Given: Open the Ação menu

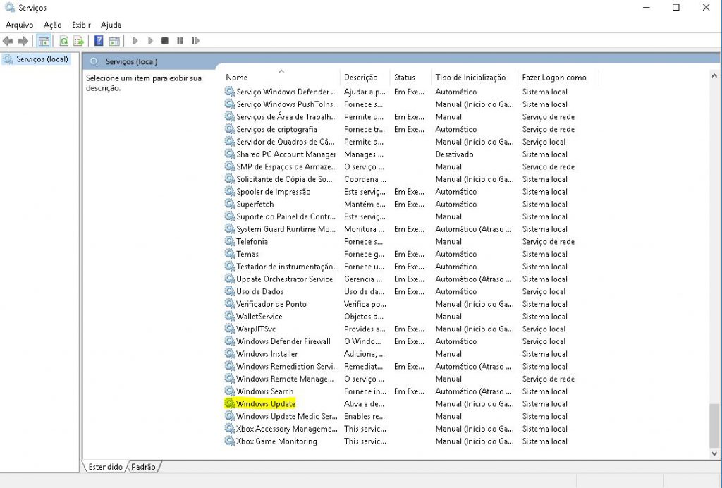Looking at the screenshot, I should click(x=53, y=25).
